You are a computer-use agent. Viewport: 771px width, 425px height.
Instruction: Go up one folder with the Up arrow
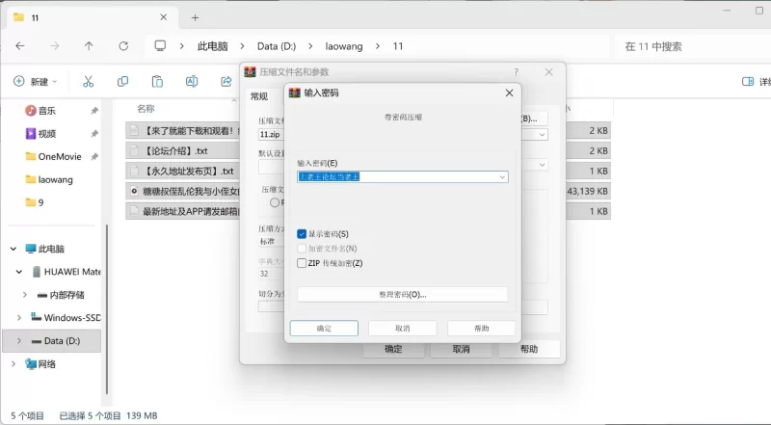click(89, 46)
